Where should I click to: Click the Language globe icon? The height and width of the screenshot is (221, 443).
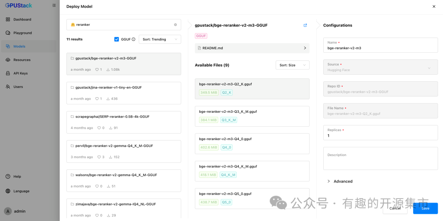[8, 191]
